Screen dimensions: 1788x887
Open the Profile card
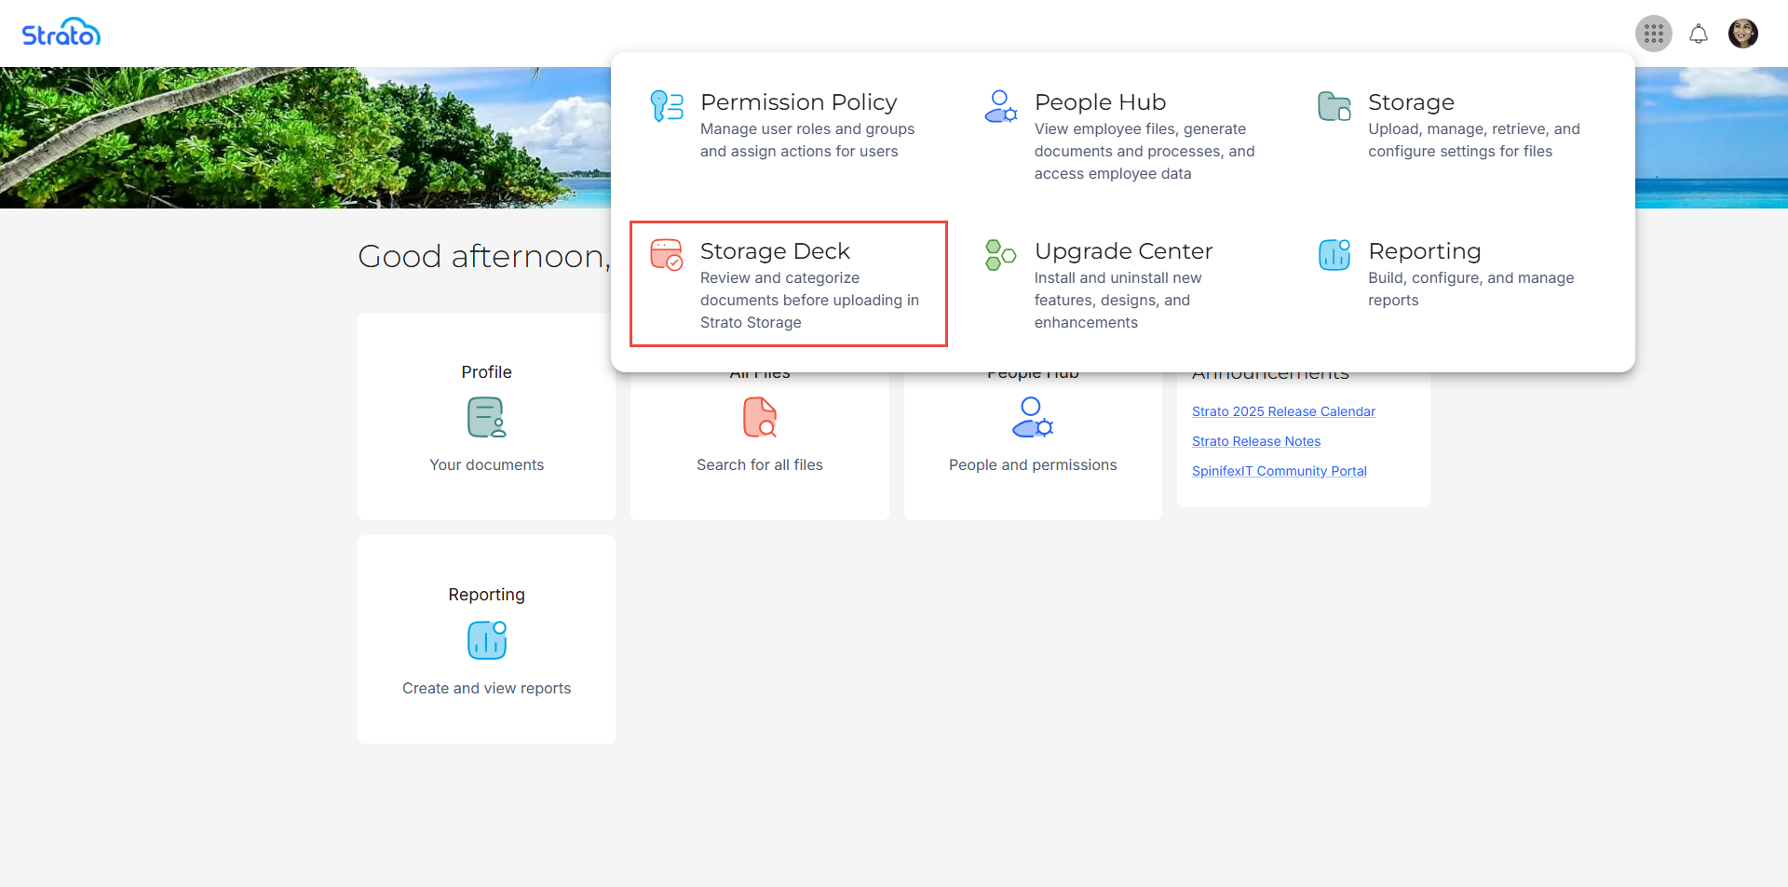pyautogui.click(x=486, y=419)
